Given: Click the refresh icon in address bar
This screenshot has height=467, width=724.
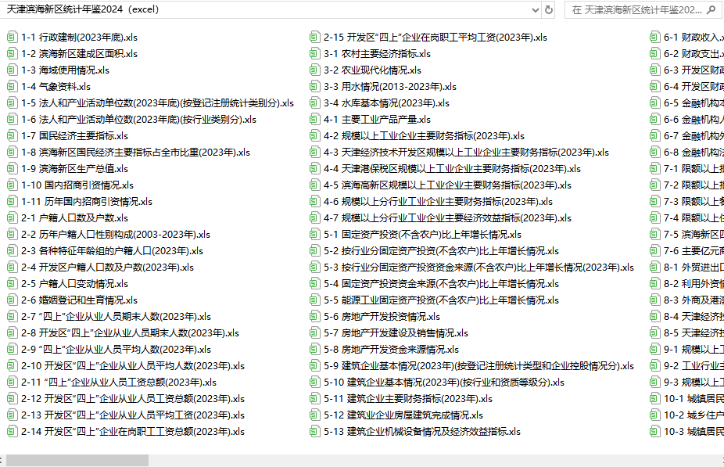Looking at the screenshot, I should pos(549,9).
